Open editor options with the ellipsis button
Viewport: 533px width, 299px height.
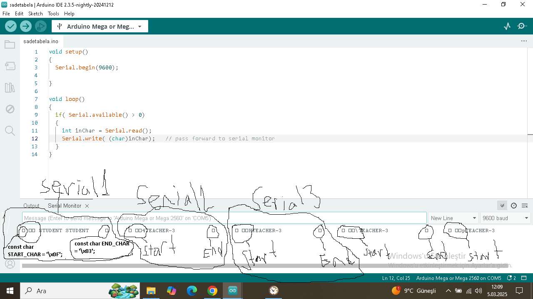coord(524,41)
